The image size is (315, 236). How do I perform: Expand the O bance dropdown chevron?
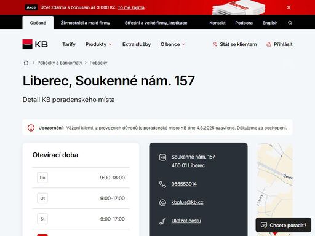pyautogui.click(x=183, y=44)
